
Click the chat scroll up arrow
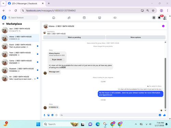tap(165, 42)
